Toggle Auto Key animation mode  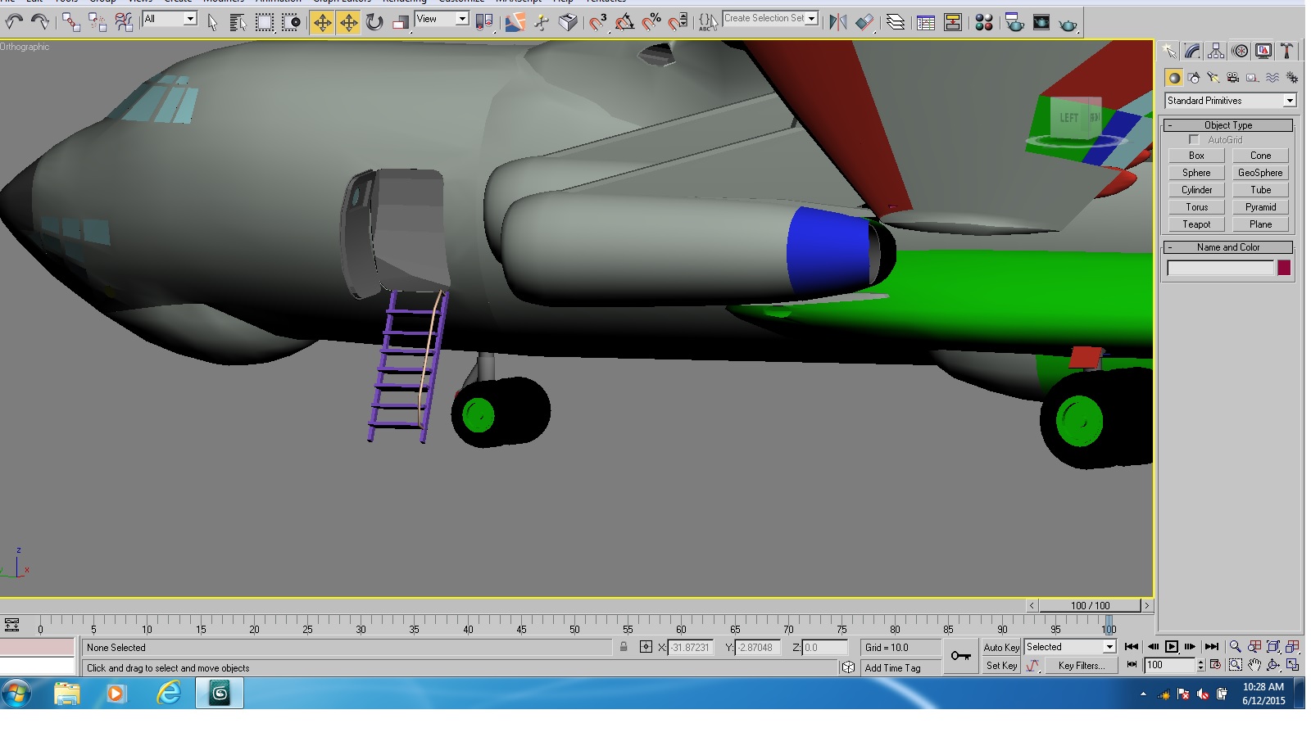point(1001,647)
